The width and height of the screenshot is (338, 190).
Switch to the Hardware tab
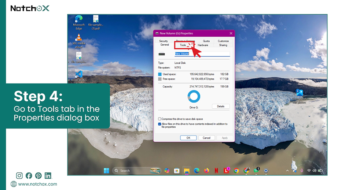(x=203, y=45)
